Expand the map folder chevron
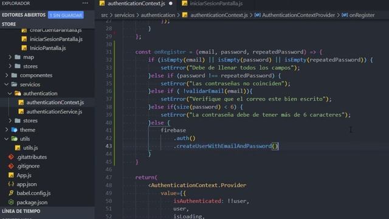Image resolution: width=389 pixels, height=219 pixels. (10, 57)
